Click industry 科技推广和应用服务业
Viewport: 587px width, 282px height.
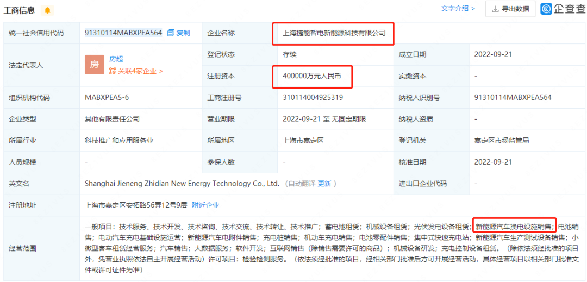pyautogui.click(x=119, y=141)
